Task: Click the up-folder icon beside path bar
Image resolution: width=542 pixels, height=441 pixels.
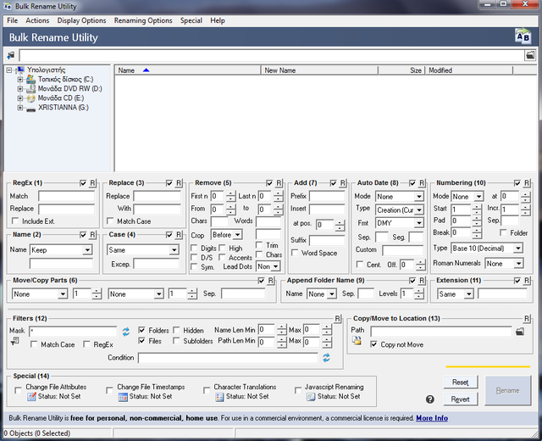Action: (x=11, y=55)
